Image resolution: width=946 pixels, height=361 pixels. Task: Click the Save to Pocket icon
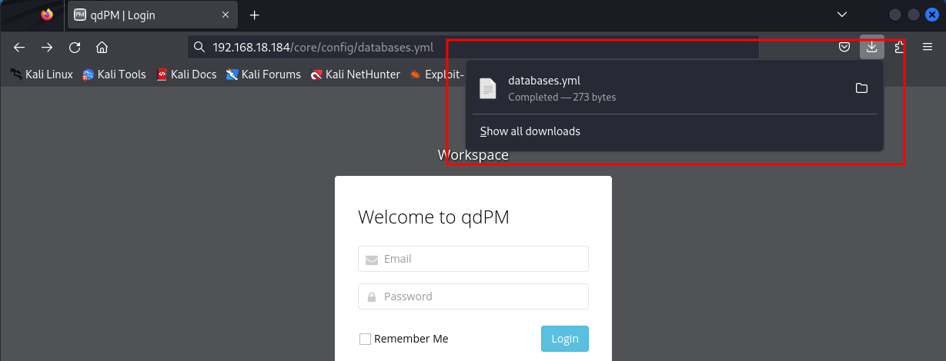844,47
